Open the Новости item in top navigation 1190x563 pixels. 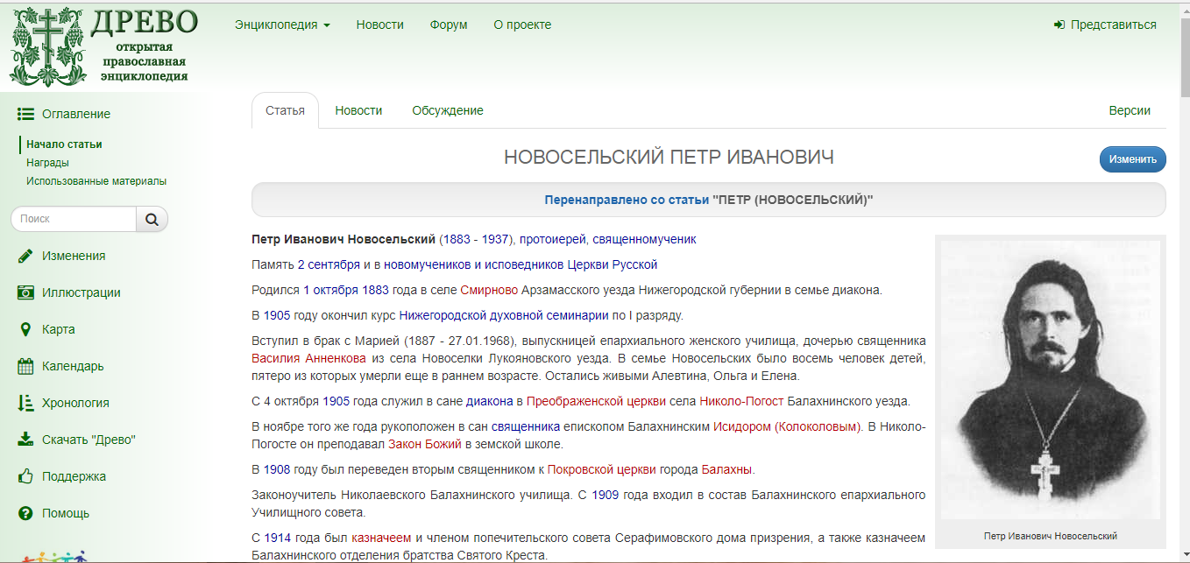pos(379,25)
